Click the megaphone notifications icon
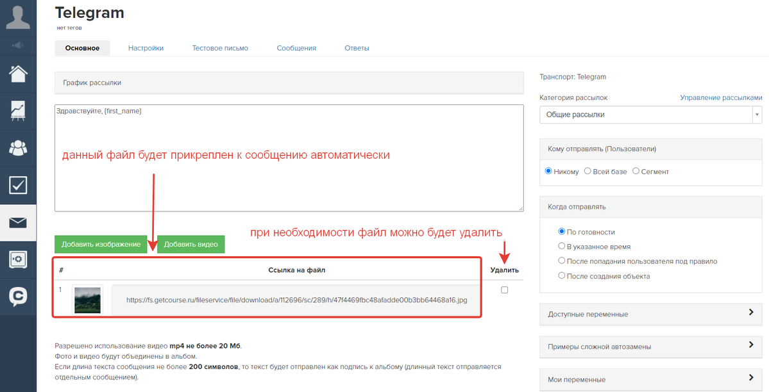The height and width of the screenshot is (392, 769). (18, 45)
